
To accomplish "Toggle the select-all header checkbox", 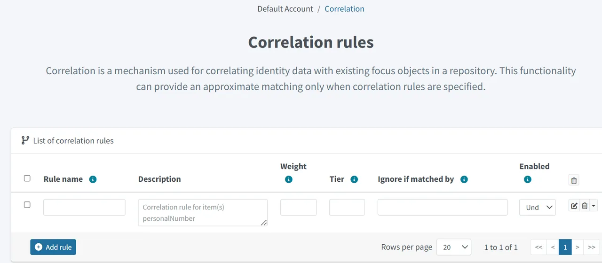I will click(27, 178).
